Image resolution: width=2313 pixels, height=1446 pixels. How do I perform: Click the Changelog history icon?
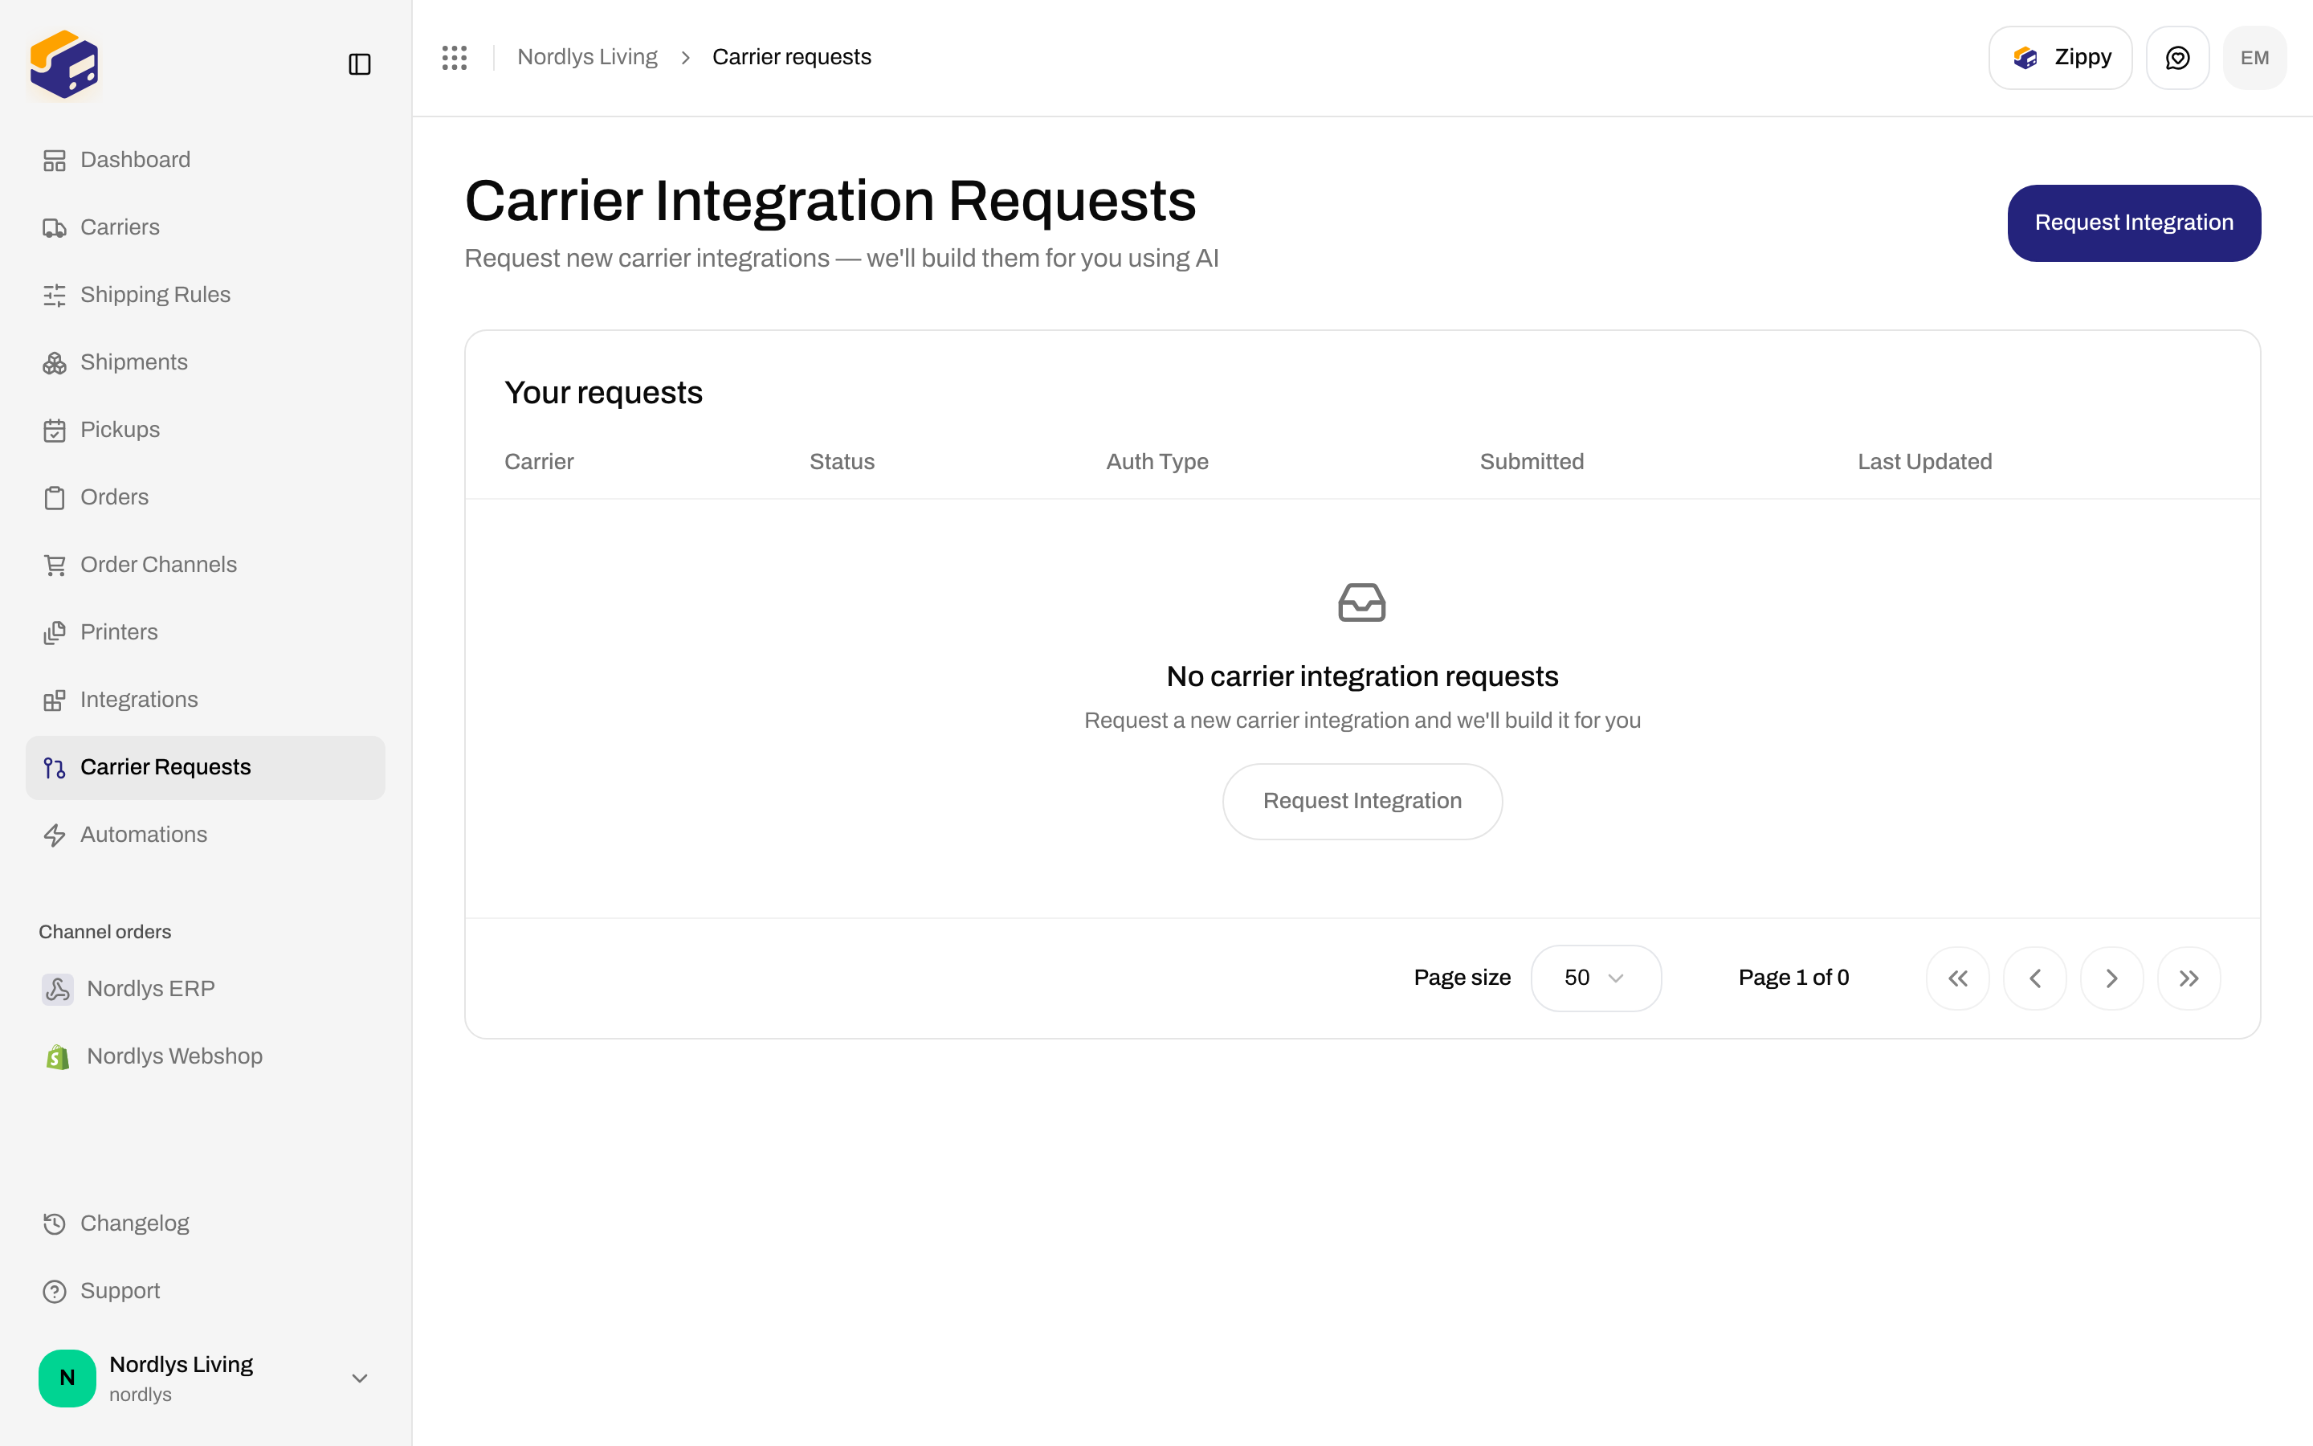(55, 1223)
